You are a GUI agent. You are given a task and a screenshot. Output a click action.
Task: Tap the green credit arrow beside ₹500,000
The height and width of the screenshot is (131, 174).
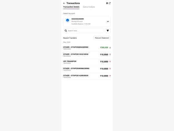[110, 48]
